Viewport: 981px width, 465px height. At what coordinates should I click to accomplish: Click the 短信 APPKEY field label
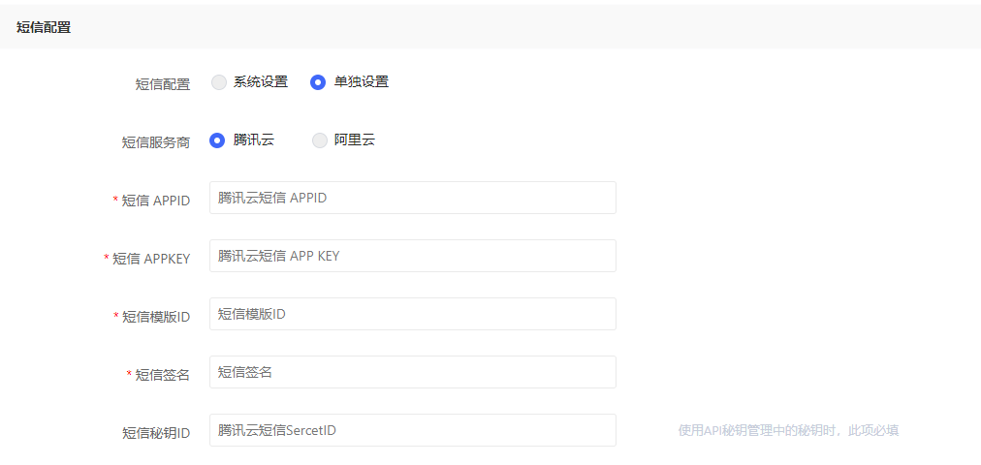[x=151, y=259]
